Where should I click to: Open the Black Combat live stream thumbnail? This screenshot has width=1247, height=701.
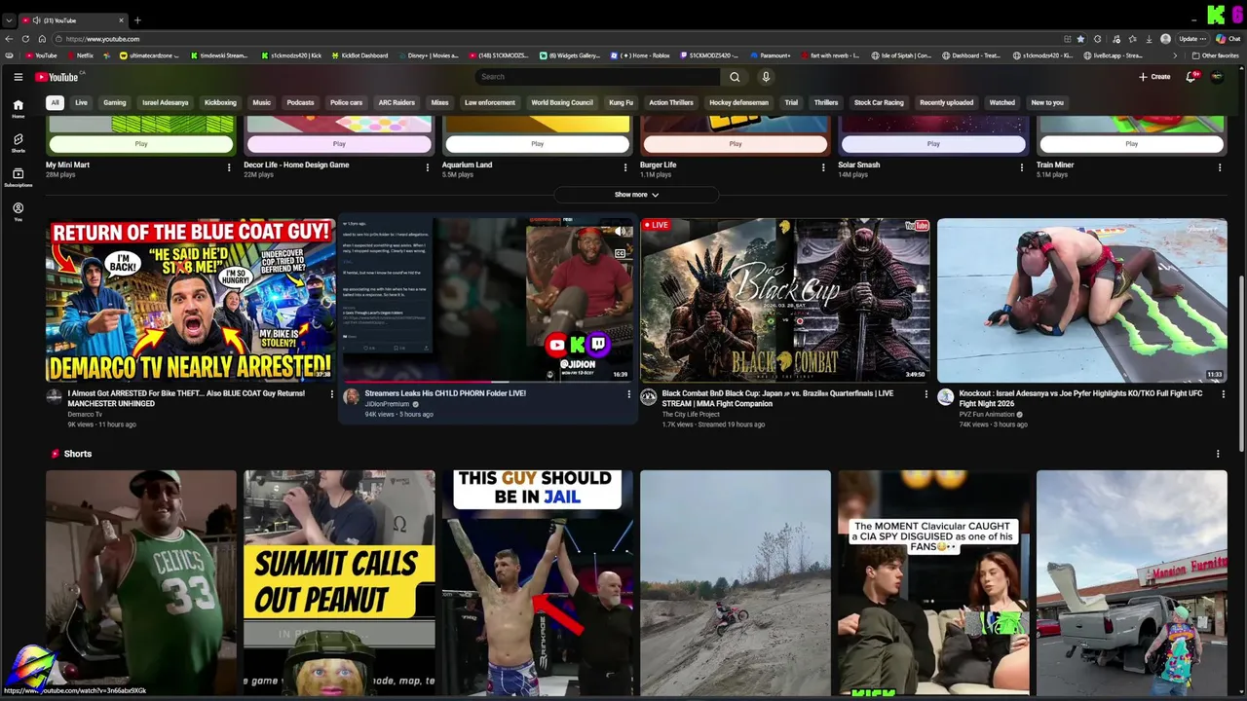(x=784, y=300)
